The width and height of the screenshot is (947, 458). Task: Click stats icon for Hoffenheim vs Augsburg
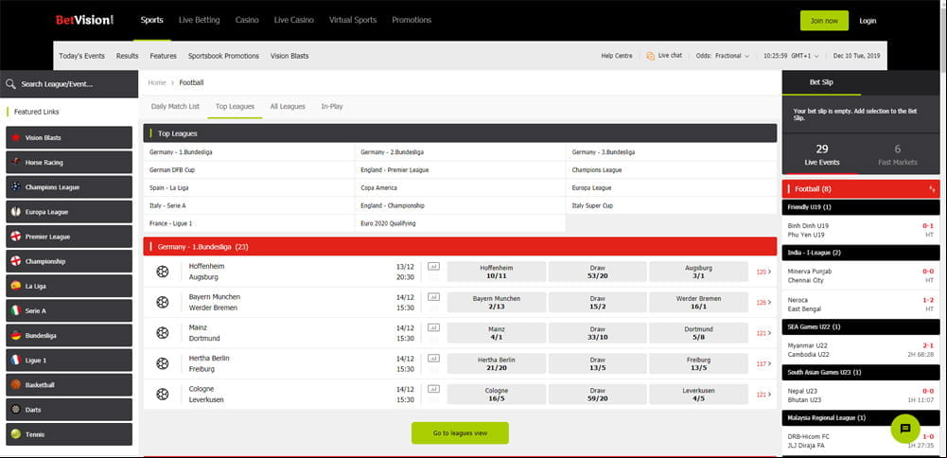(433, 266)
